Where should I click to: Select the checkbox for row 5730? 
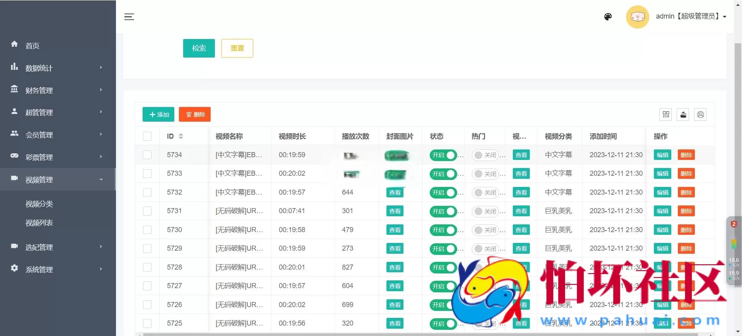(147, 230)
